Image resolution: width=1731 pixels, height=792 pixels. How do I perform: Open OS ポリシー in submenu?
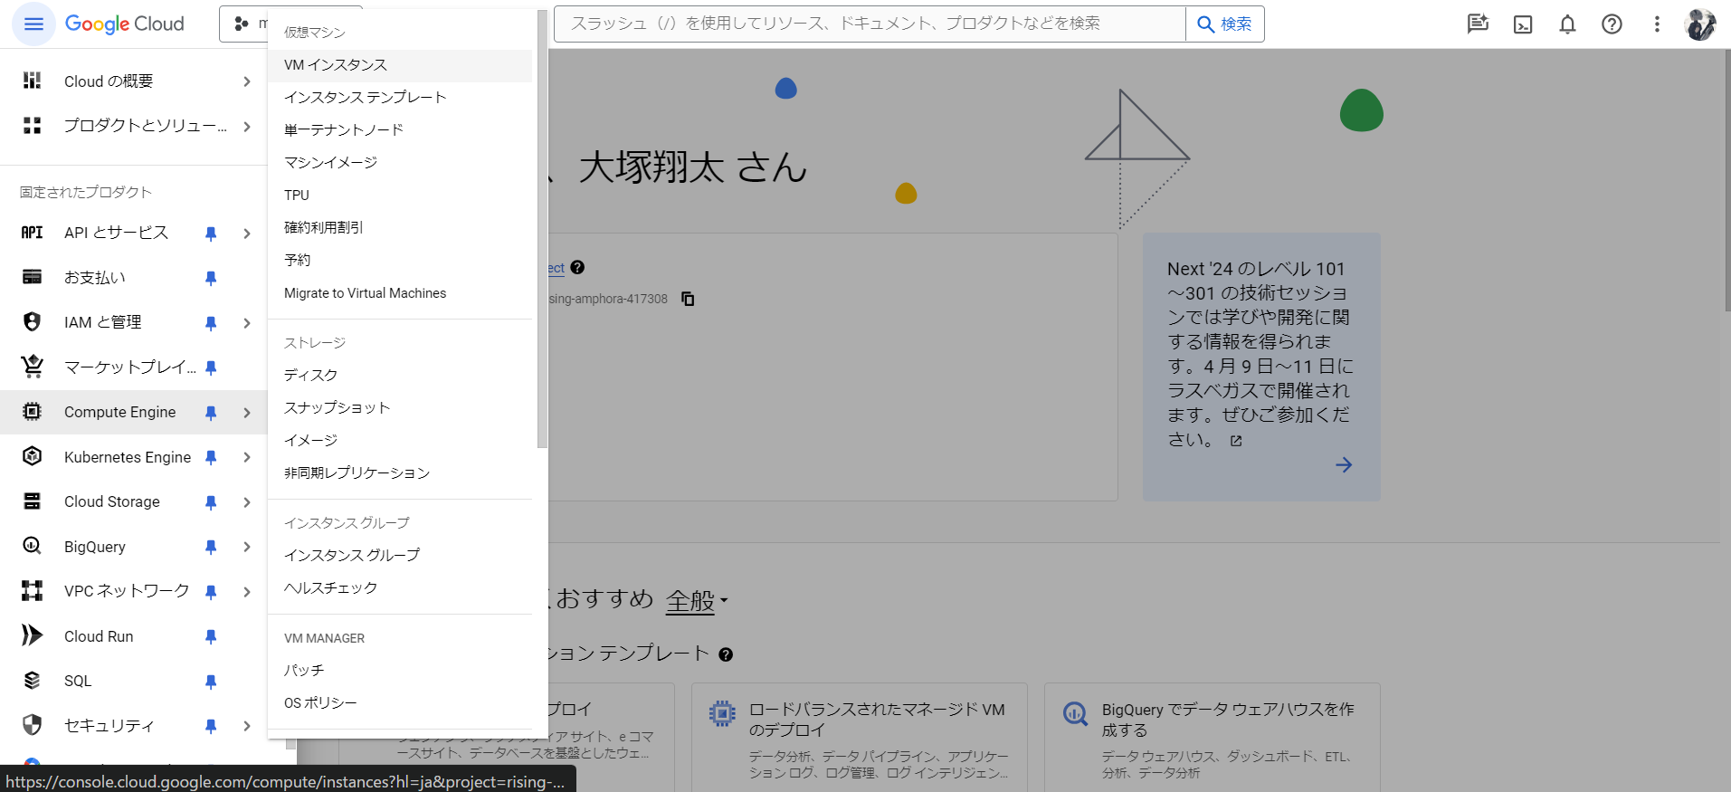(x=400, y=703)
